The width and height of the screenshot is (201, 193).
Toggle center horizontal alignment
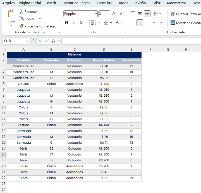(x=140, y=23)
